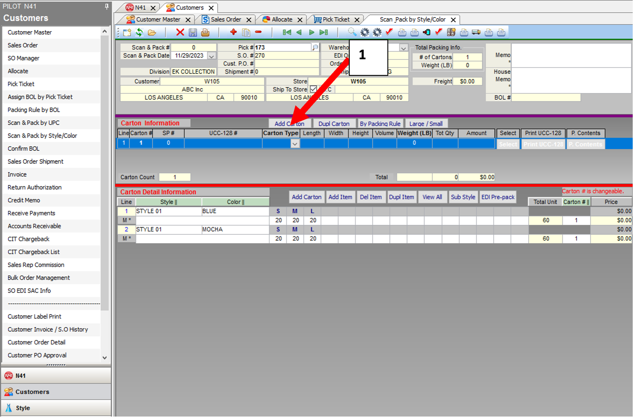634x418 pixels.
Task: Click the floppy disk save icon
Action: tap(193, 32)
